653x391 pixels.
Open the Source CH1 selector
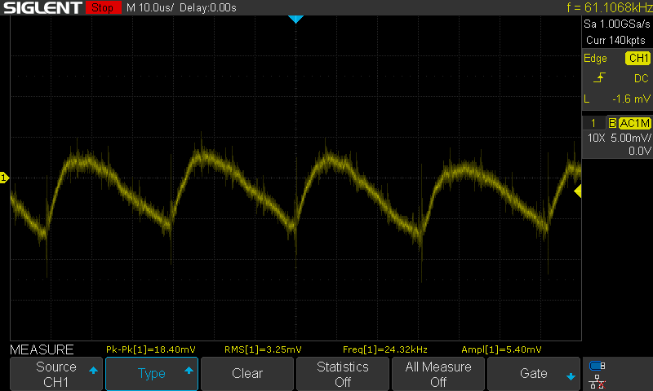click(x=55, y=374)
